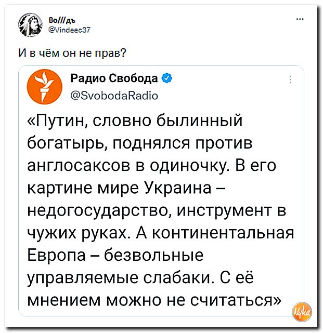Click the text "И в чём он не прав?"
323x333 pixels.
pyautogui.click(x=72, y=53)
